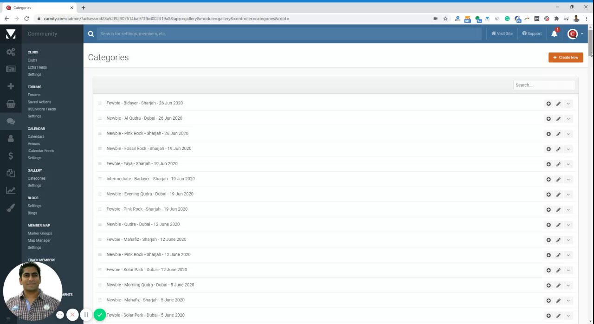Click the search magnifier icon
Viewport: 594px width, 324px height.
click(91, 33)
